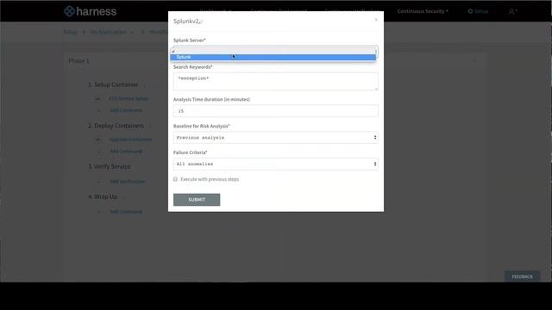Click My Application breadcrumb
The image size is (552, 310).
point(109,32)
